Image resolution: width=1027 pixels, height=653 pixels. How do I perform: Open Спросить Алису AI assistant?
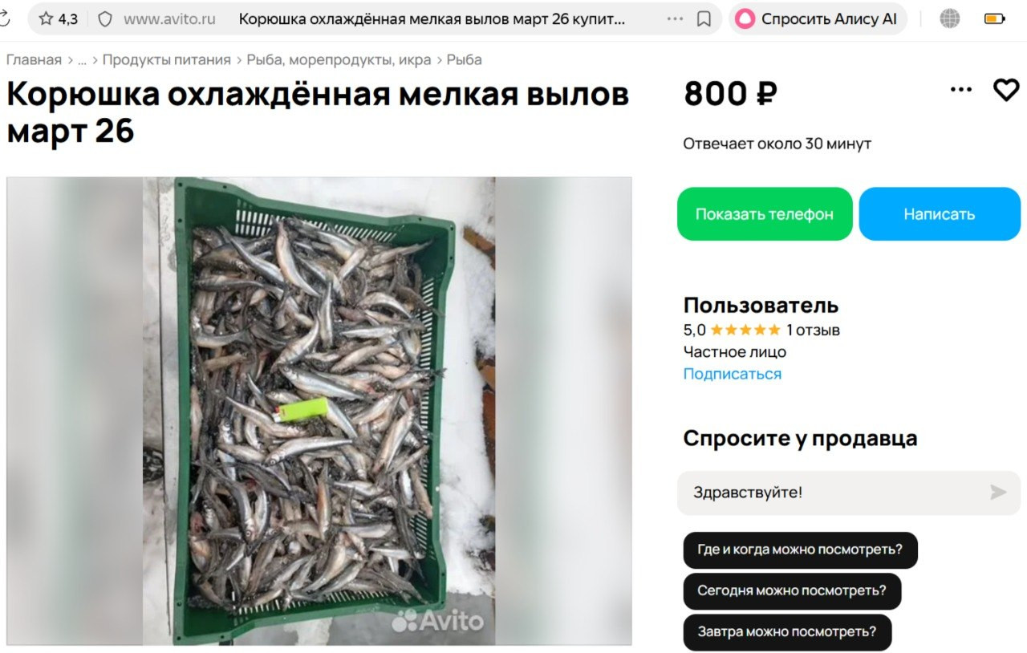(x=818, y=19)
